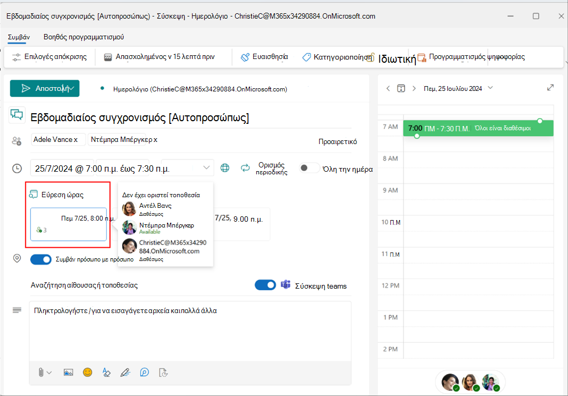Click the go to today calendar icon
This screenshot has height=396, width=568.
(x=401, y=88)
